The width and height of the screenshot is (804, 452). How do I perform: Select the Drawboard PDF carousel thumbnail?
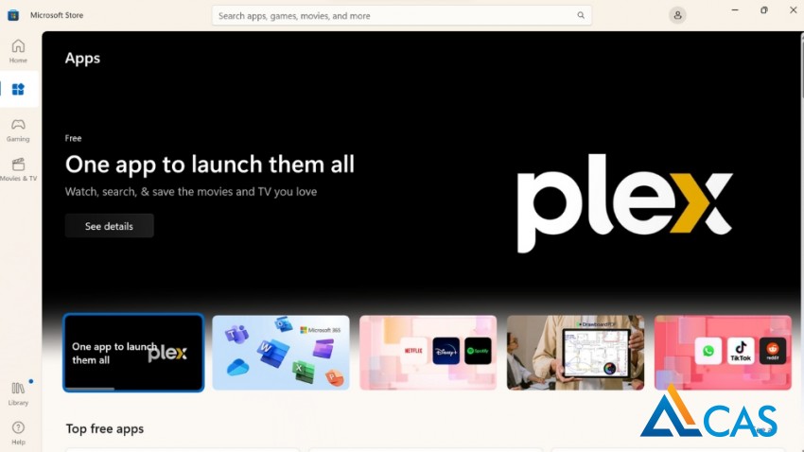click(575, 353)
